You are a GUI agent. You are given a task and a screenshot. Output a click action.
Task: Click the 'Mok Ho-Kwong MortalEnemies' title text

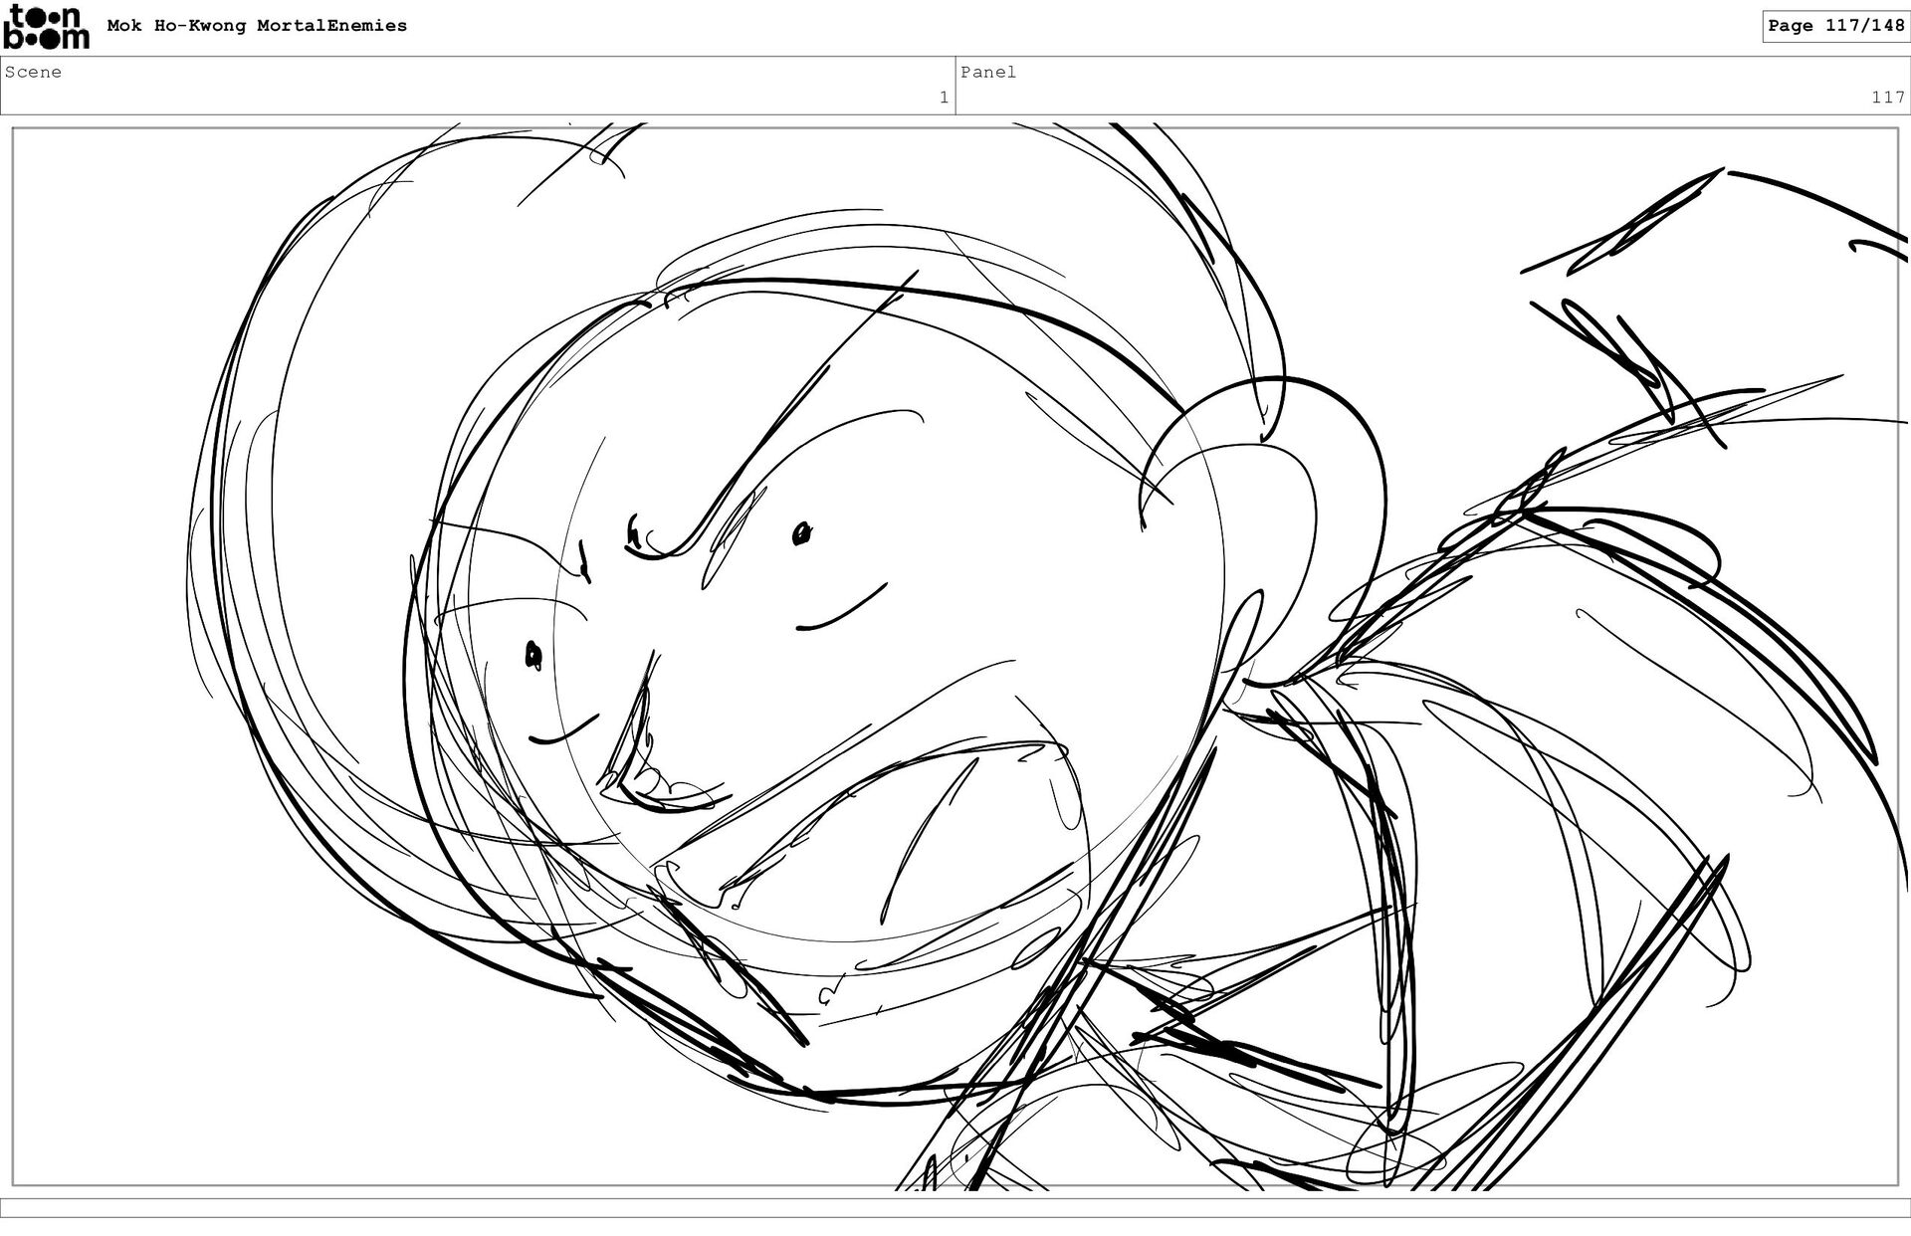(257, 26)
